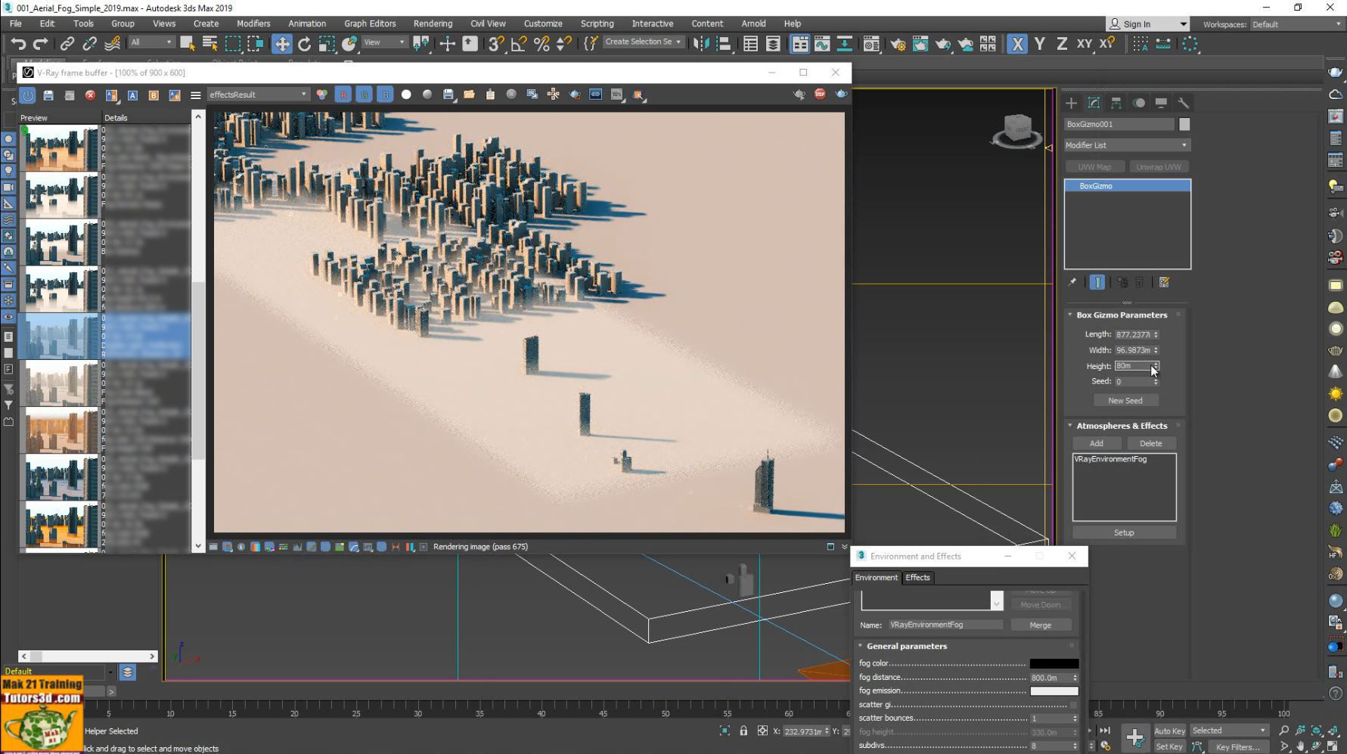Open the Workspaces Default dropdown

pyautogui.click(x=1296, y=24)
